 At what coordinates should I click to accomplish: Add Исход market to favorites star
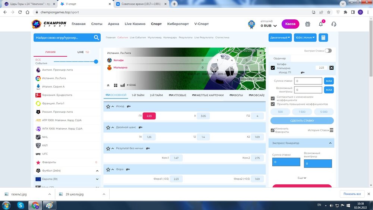click(x=108, y=107)
